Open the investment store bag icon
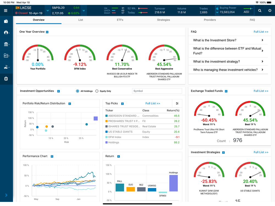275x206 pixels. (6, 79)
